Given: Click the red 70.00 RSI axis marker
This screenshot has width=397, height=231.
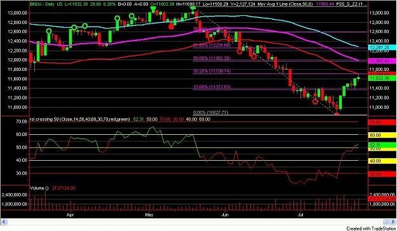Looking at the screenshot, I should coord(382,122).
